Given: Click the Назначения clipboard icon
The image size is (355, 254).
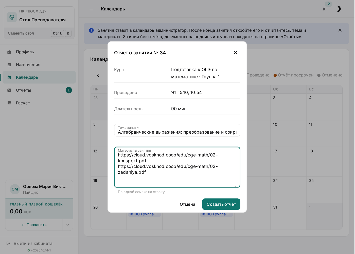Looking at the screenshot, I should tap(9, 65).
